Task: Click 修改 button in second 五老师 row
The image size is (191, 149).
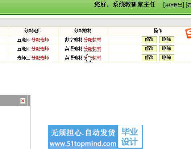Action: [x=149, y=49]
